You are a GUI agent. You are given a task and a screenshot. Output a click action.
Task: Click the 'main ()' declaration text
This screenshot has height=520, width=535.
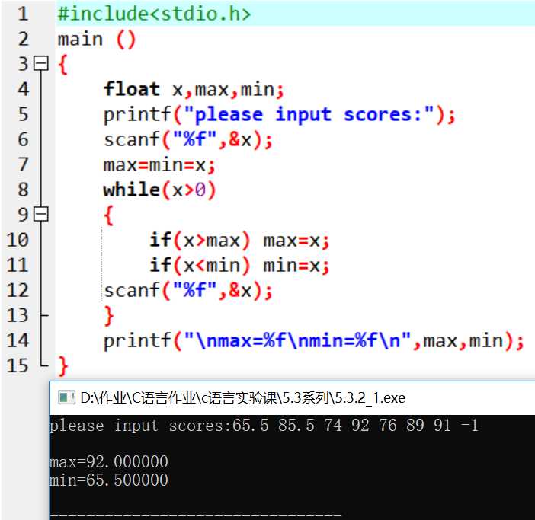point(97,39)
